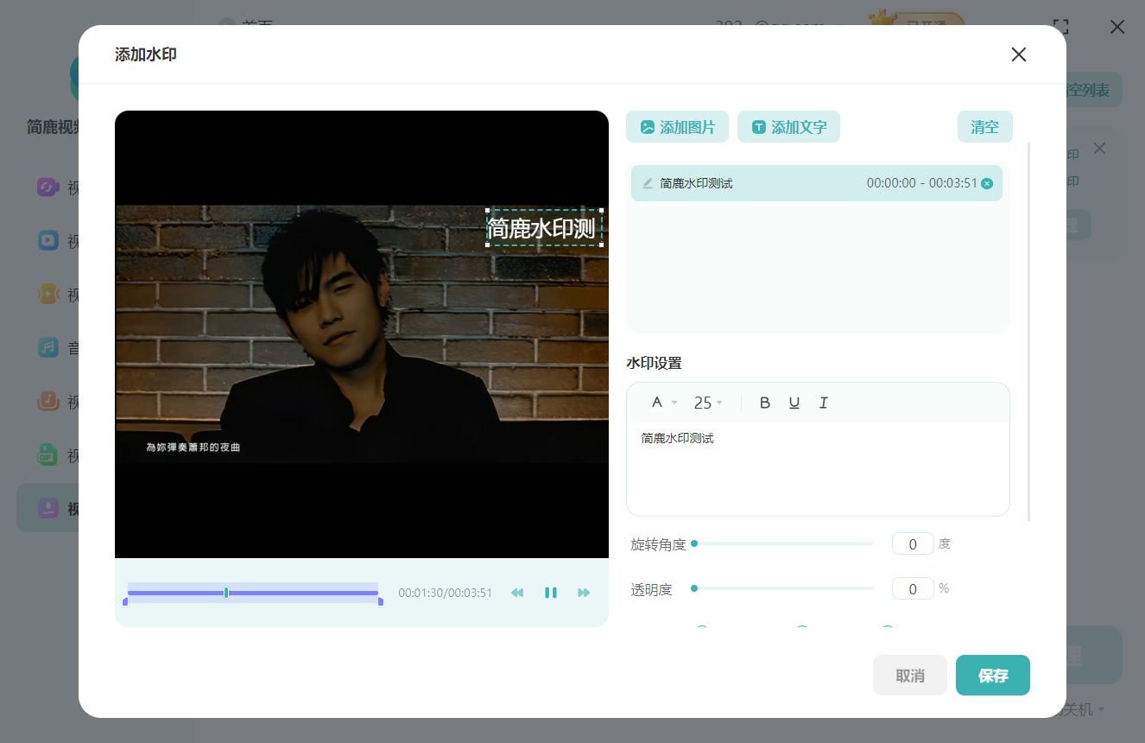
Task: Save the watermark with 保存
Action: coord(992,676)
